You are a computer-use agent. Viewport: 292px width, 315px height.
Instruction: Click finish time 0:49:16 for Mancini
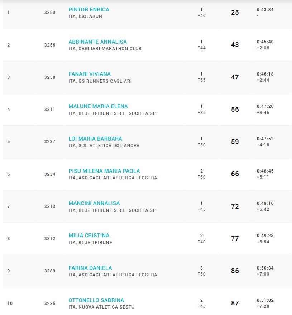(265, 203)
